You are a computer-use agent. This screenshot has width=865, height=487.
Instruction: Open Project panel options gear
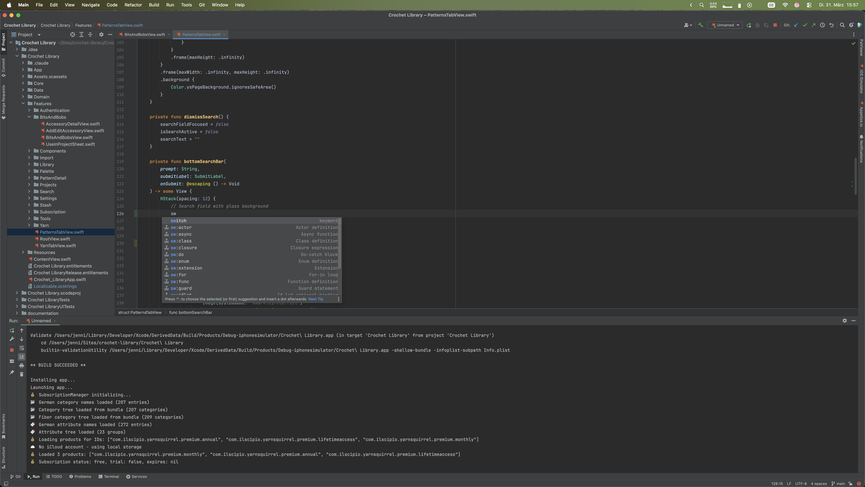pos(101,35)
